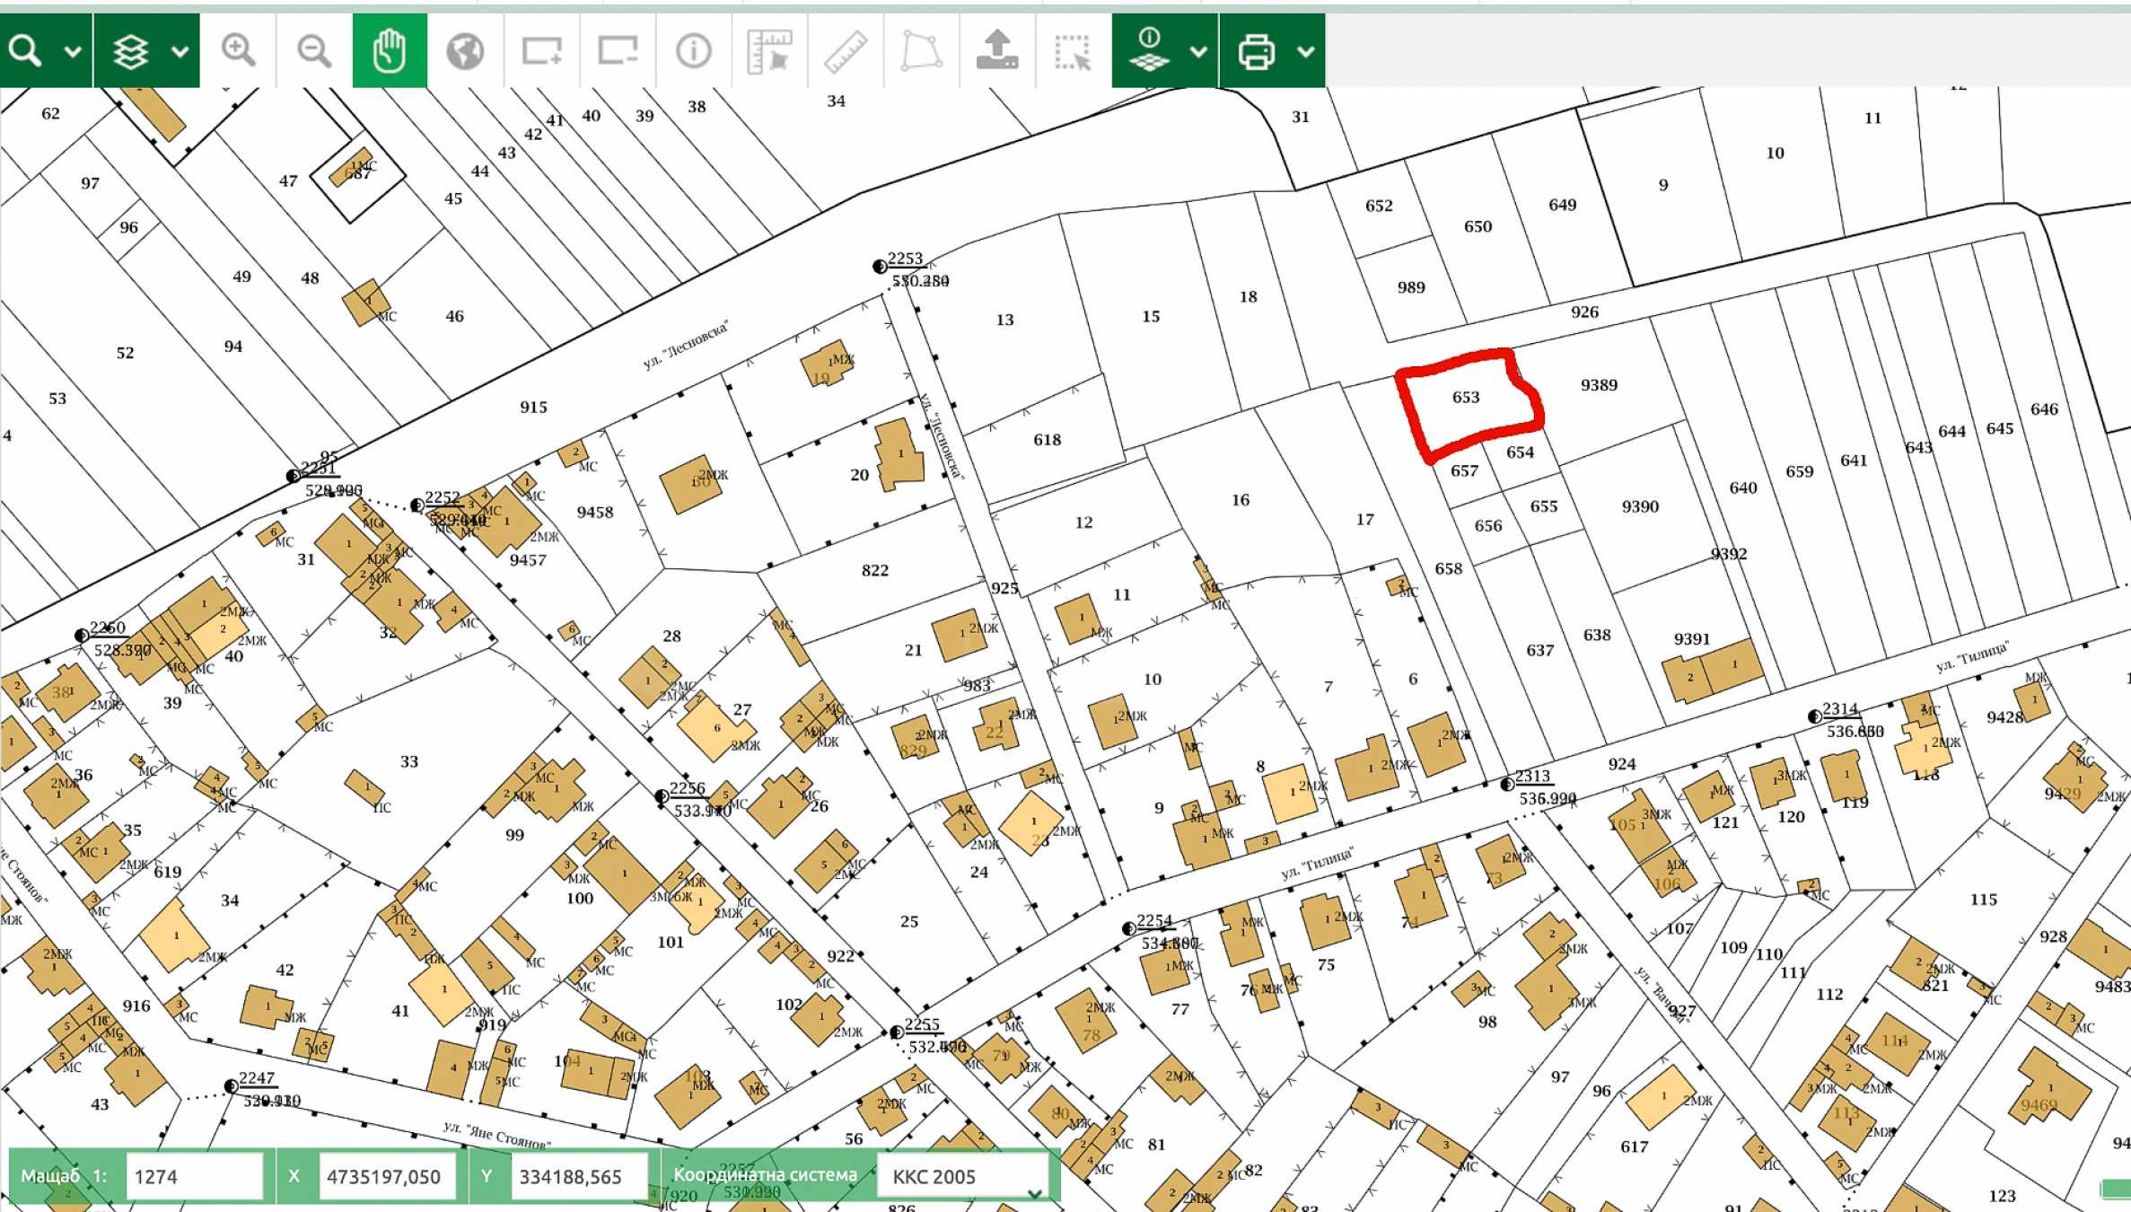
Task: Click the scale input field showing 1274
Action: 194,1176
